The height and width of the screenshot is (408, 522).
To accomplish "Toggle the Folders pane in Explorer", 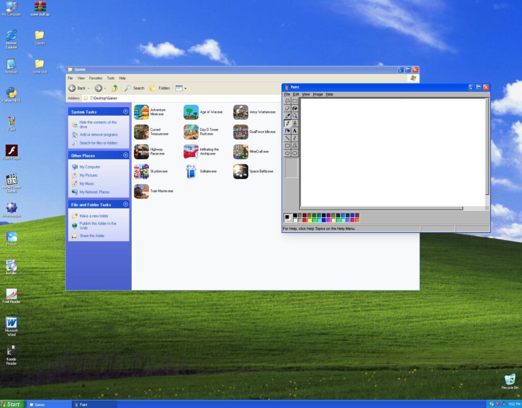I will click(160, 88).
